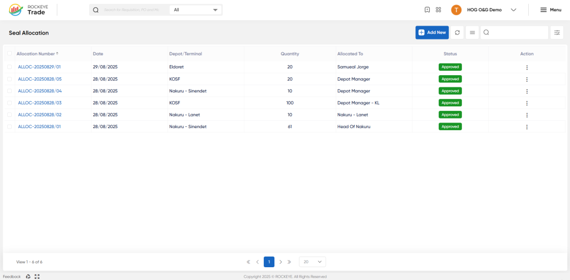Click the Depot Manager - KL cell
The width and height of the screenshot is (570, 280).
(x=358, y=103)
